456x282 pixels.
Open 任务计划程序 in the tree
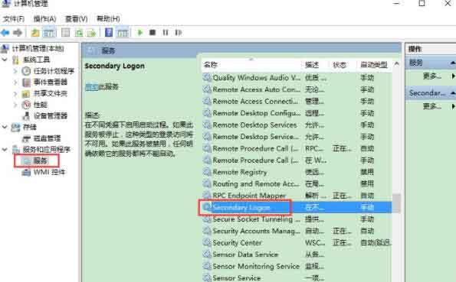pos(54,71)
